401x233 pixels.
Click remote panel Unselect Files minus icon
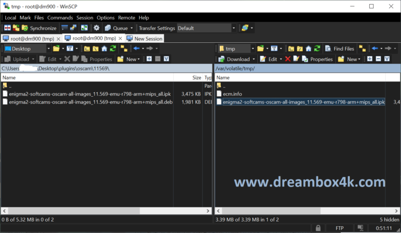379,59
